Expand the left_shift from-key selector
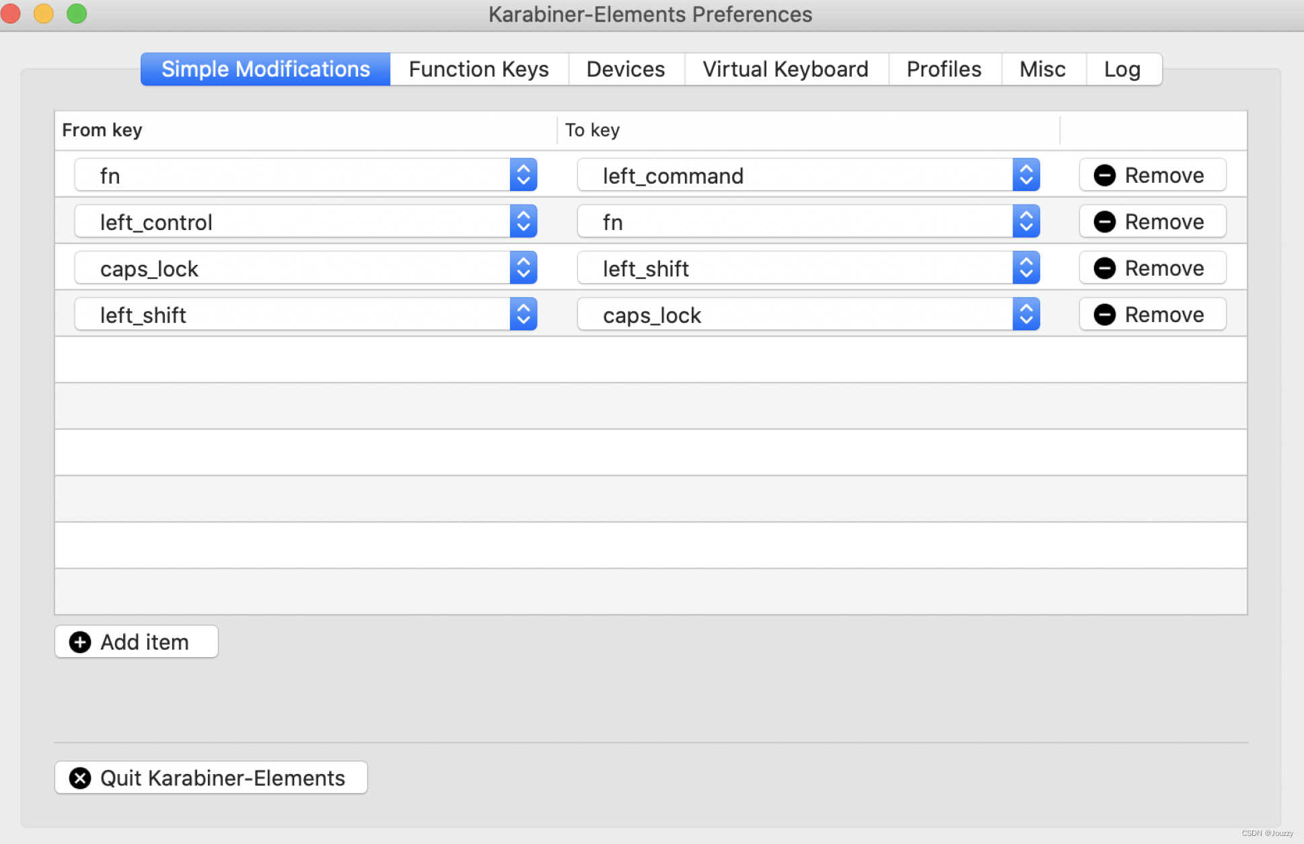Screen dimensions: 1304x844 [523, 315]
